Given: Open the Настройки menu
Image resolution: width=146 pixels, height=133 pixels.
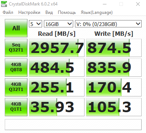Looking at the screenshot, I should [x=29, y=12].
